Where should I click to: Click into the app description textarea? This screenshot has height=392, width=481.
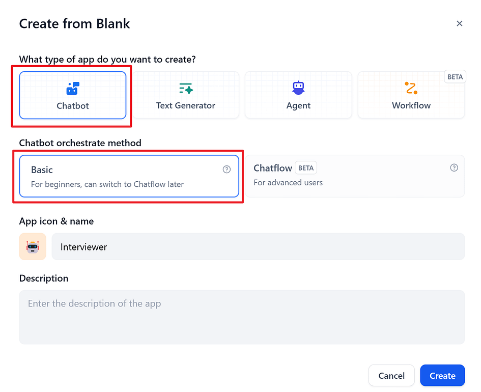pos(242,317)
